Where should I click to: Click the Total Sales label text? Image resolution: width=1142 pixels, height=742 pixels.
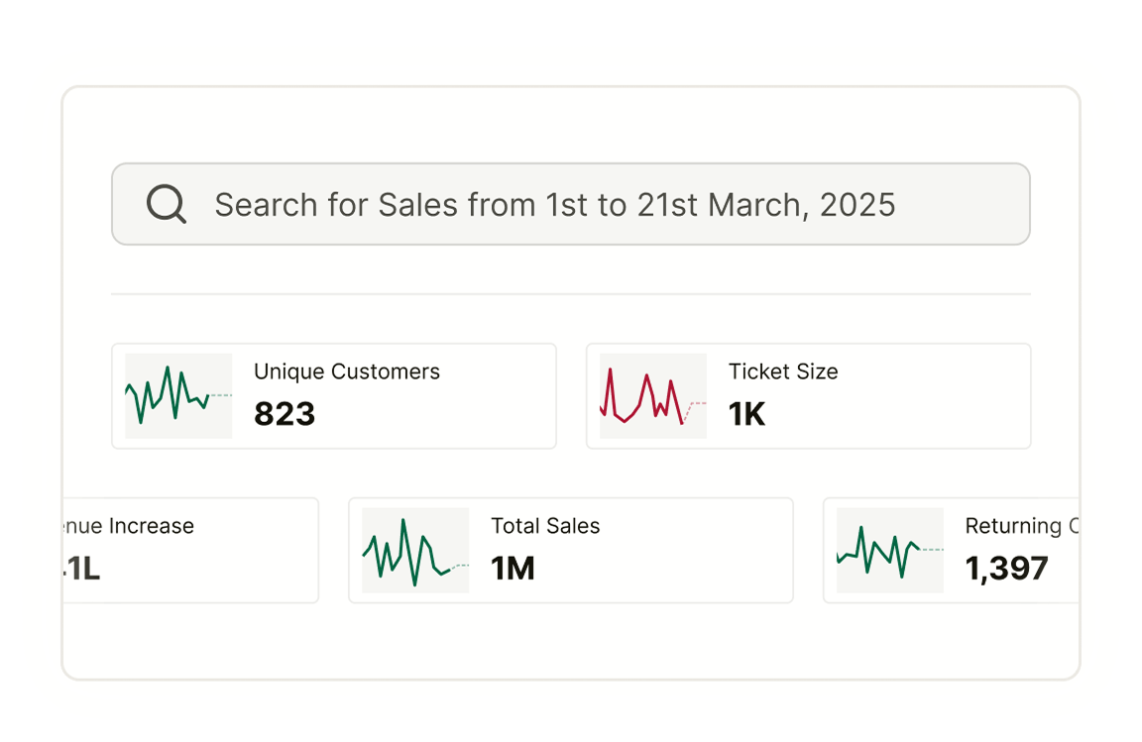click(545, 527)
